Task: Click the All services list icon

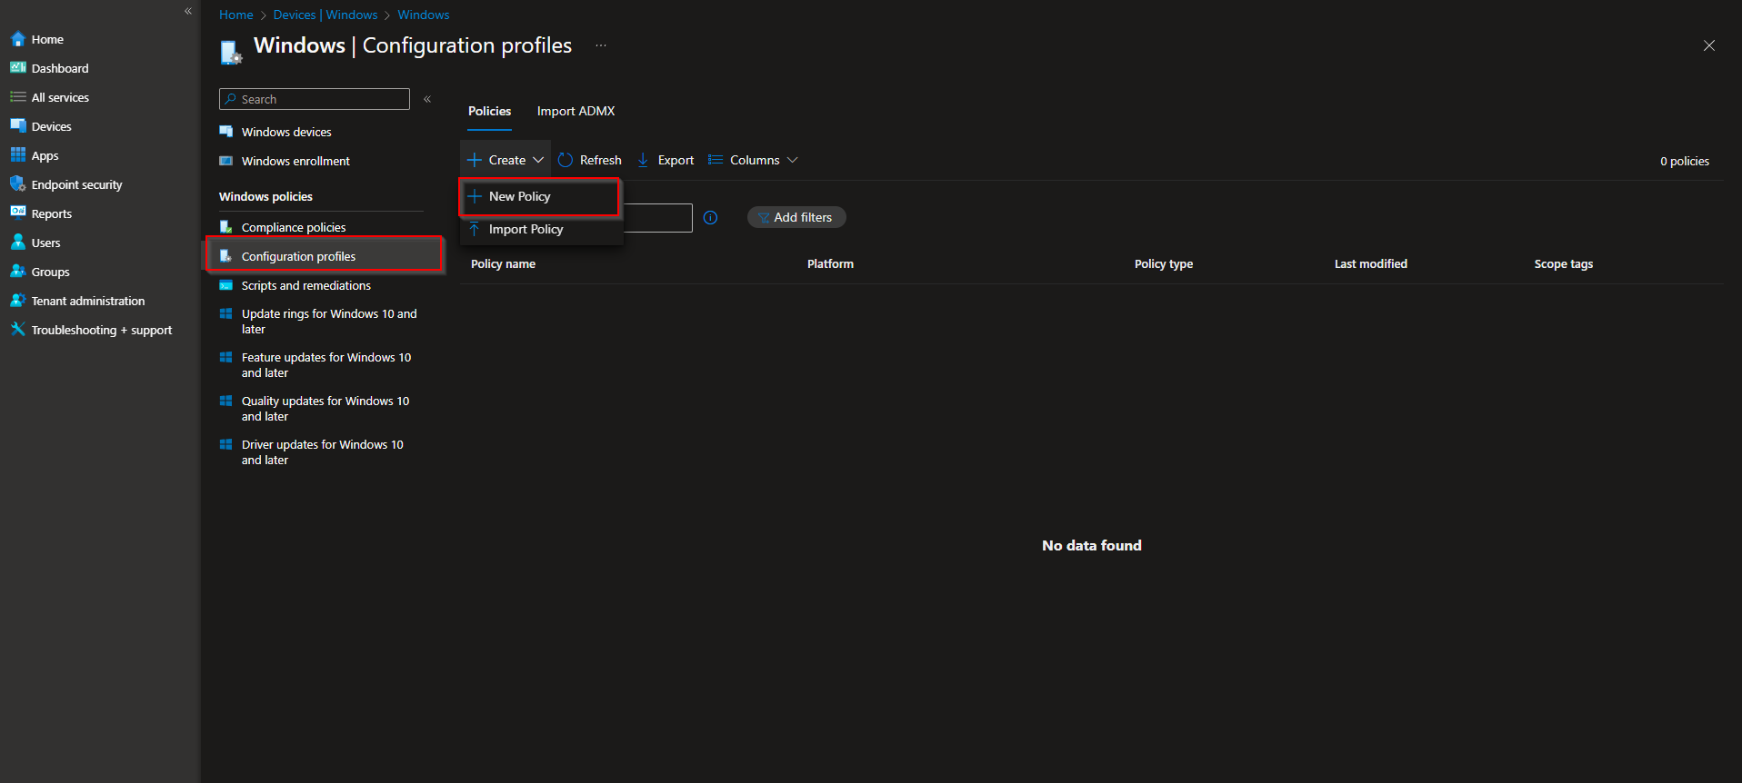Action: pyautogui.click(x=17, y=97)
